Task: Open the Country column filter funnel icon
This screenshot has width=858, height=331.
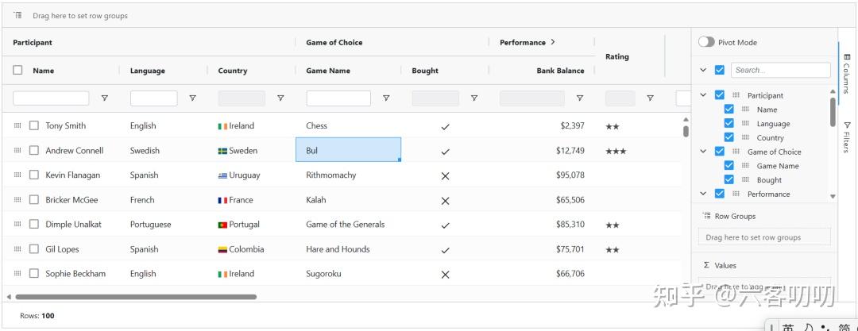Action: click(x=280, y=98)
